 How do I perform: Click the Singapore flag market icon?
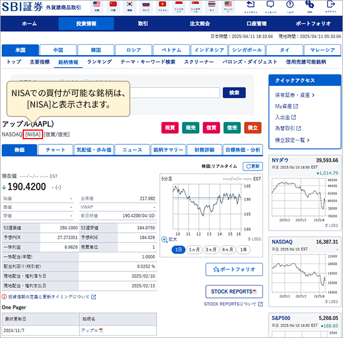(195, 7)
